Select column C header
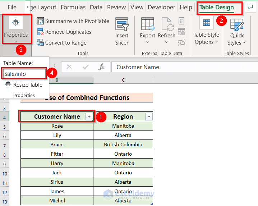This screenshot has width=258, height=206. 123,80
